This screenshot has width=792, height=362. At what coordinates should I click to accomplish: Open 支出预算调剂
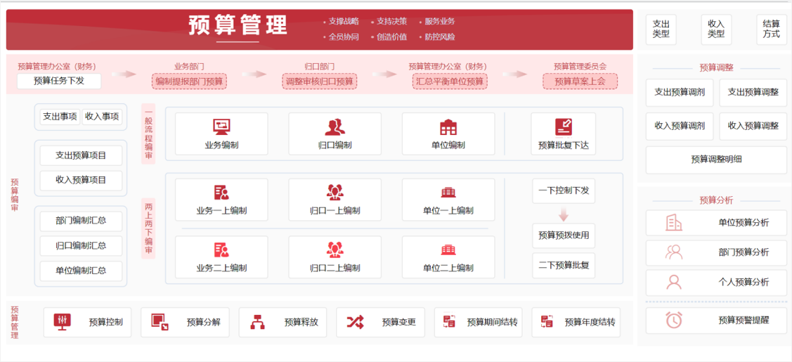[679, 92]
